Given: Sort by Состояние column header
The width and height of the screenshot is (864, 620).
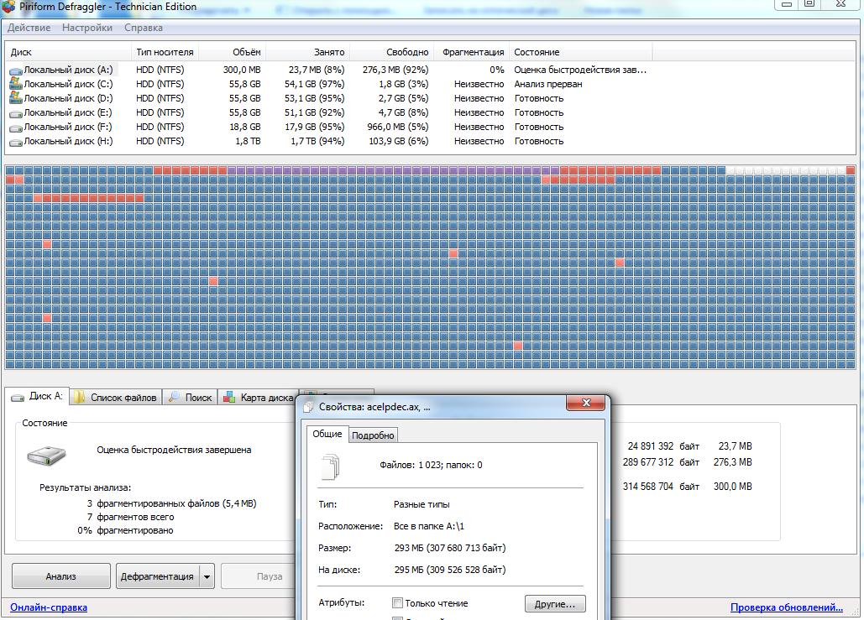Looking at the screenshot, I should coord(581,52).
